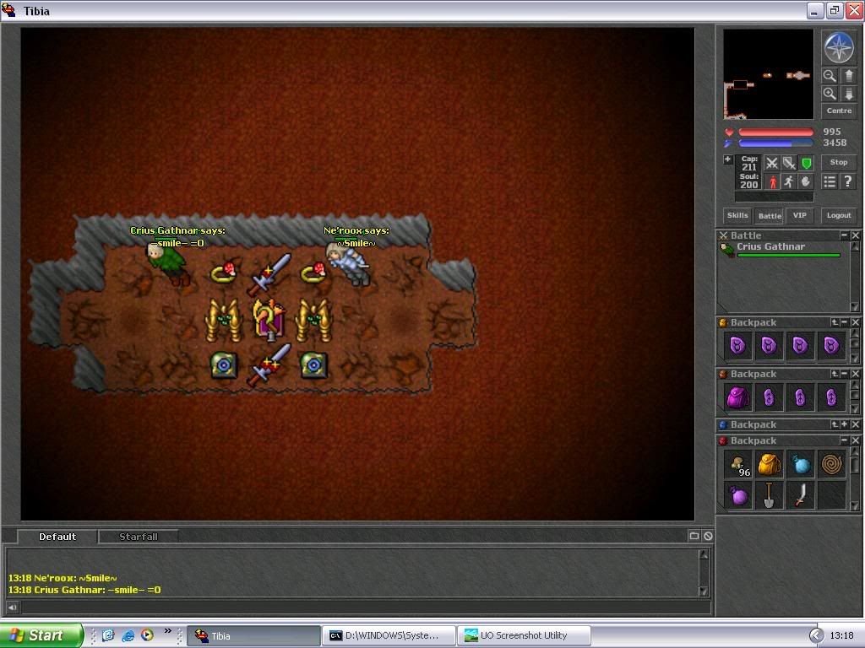
Task: Pick the coiled rope item
Action: 831,465
